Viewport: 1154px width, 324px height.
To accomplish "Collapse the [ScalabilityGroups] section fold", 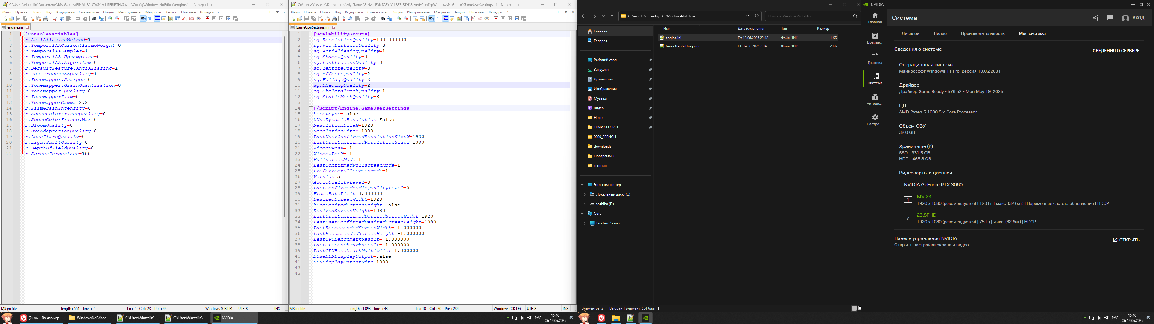I will pyautogui.click(x=311, y=34).
